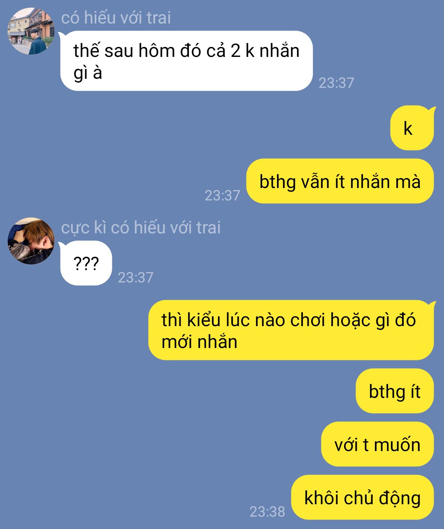Tap 23:37 timestamp beside '???' message
The width and height of the screenshot is (444, 529).
(x=135, y=277)
